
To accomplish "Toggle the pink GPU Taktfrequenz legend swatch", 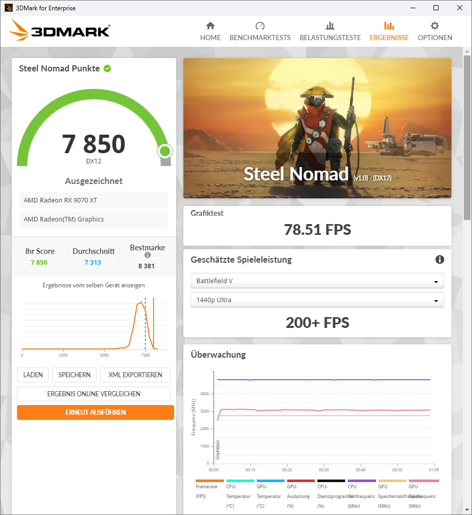I will (424, 481).
